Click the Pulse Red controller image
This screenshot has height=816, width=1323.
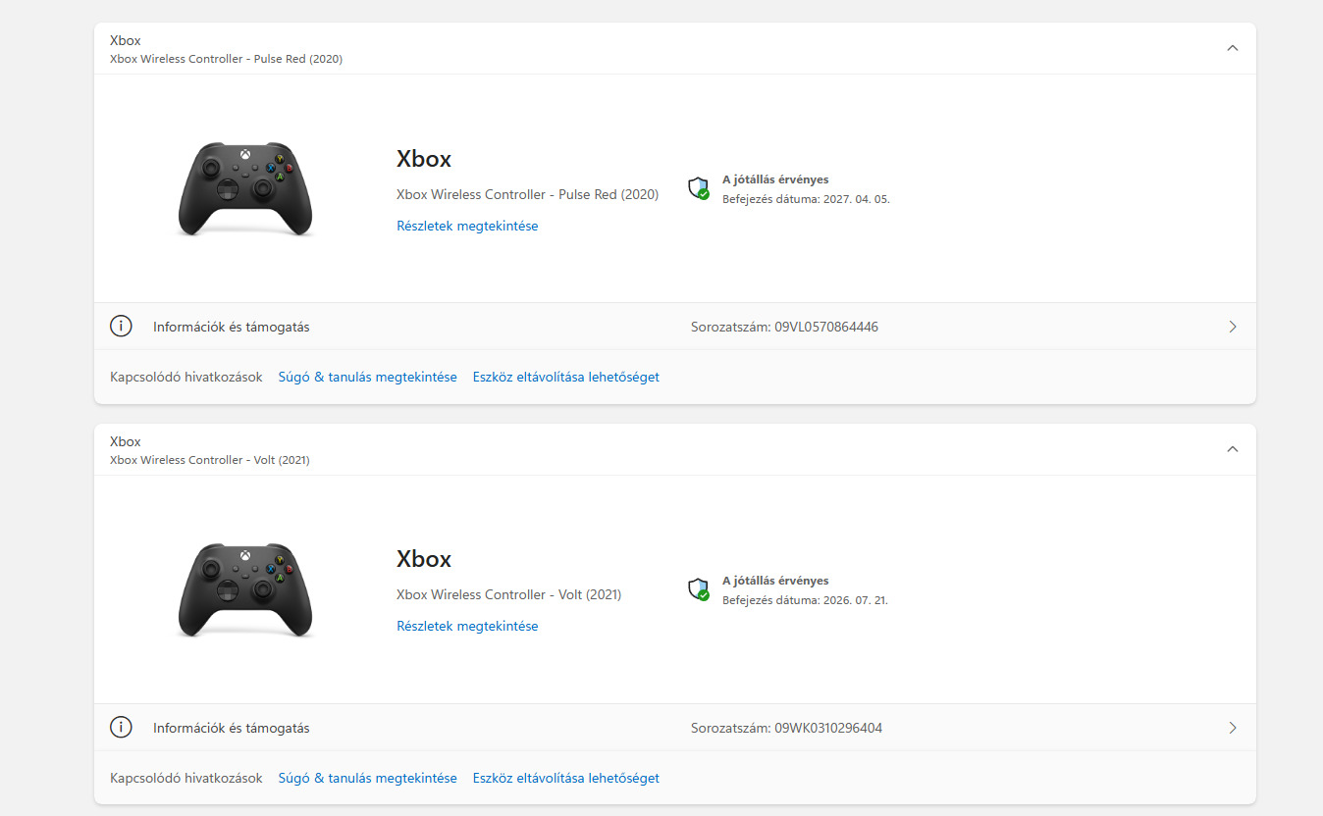point(245,189)
